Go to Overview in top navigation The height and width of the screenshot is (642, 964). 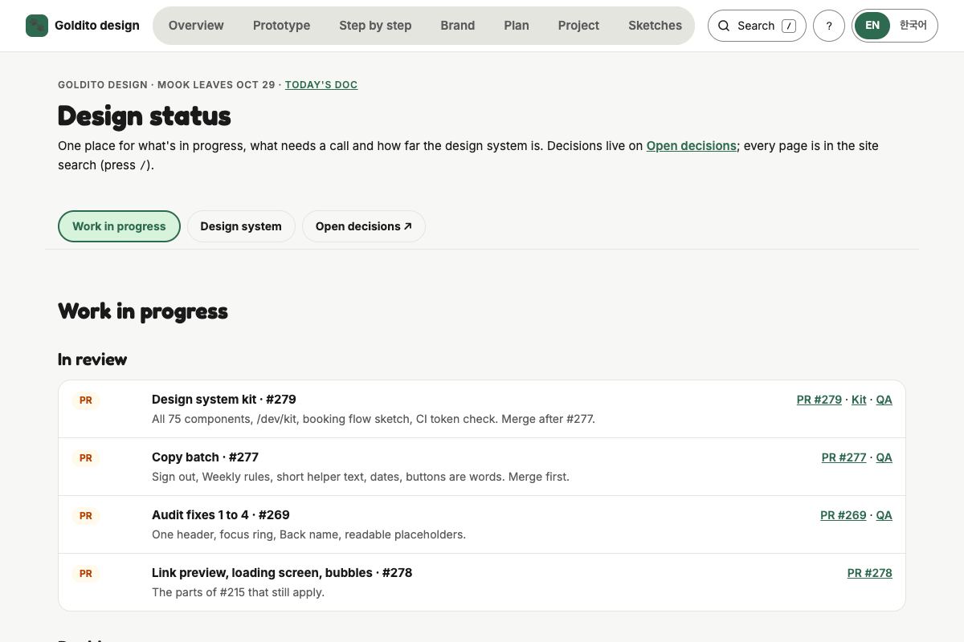coord(196,26)
